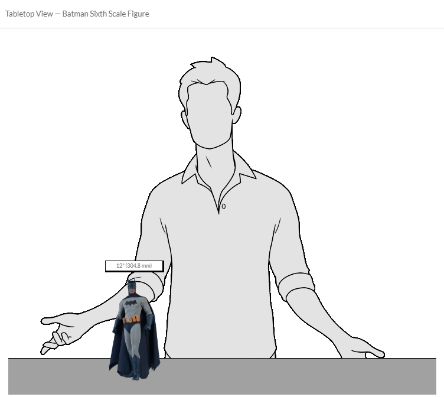Click the Tabletop View title text
Image resolution: width=444 pixels, height=397 pixels.
pos(77,14)
